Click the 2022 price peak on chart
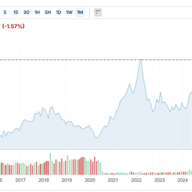 click(141, 59)
